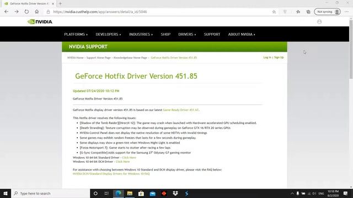
Task: Expand the Drivers menu
Action: point(187,34)
